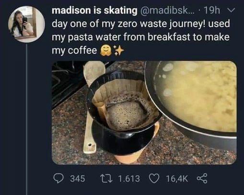Open the reply speech bubble icon
The width and height of the screenshot is (244, 195).
tap(58, 178)
